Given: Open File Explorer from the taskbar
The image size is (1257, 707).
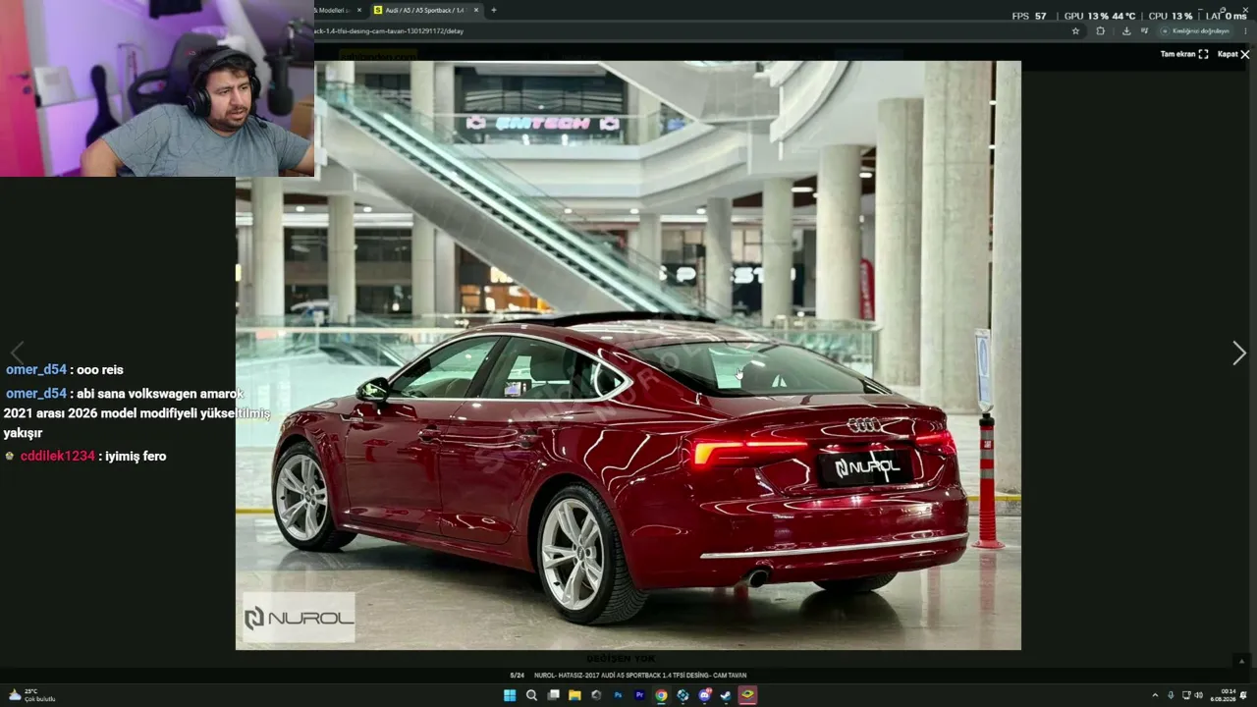Looking at the screenshot, I should point(574,695).
